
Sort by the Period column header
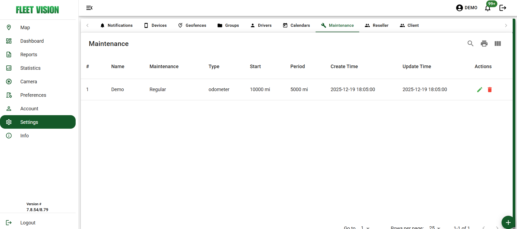298,67
